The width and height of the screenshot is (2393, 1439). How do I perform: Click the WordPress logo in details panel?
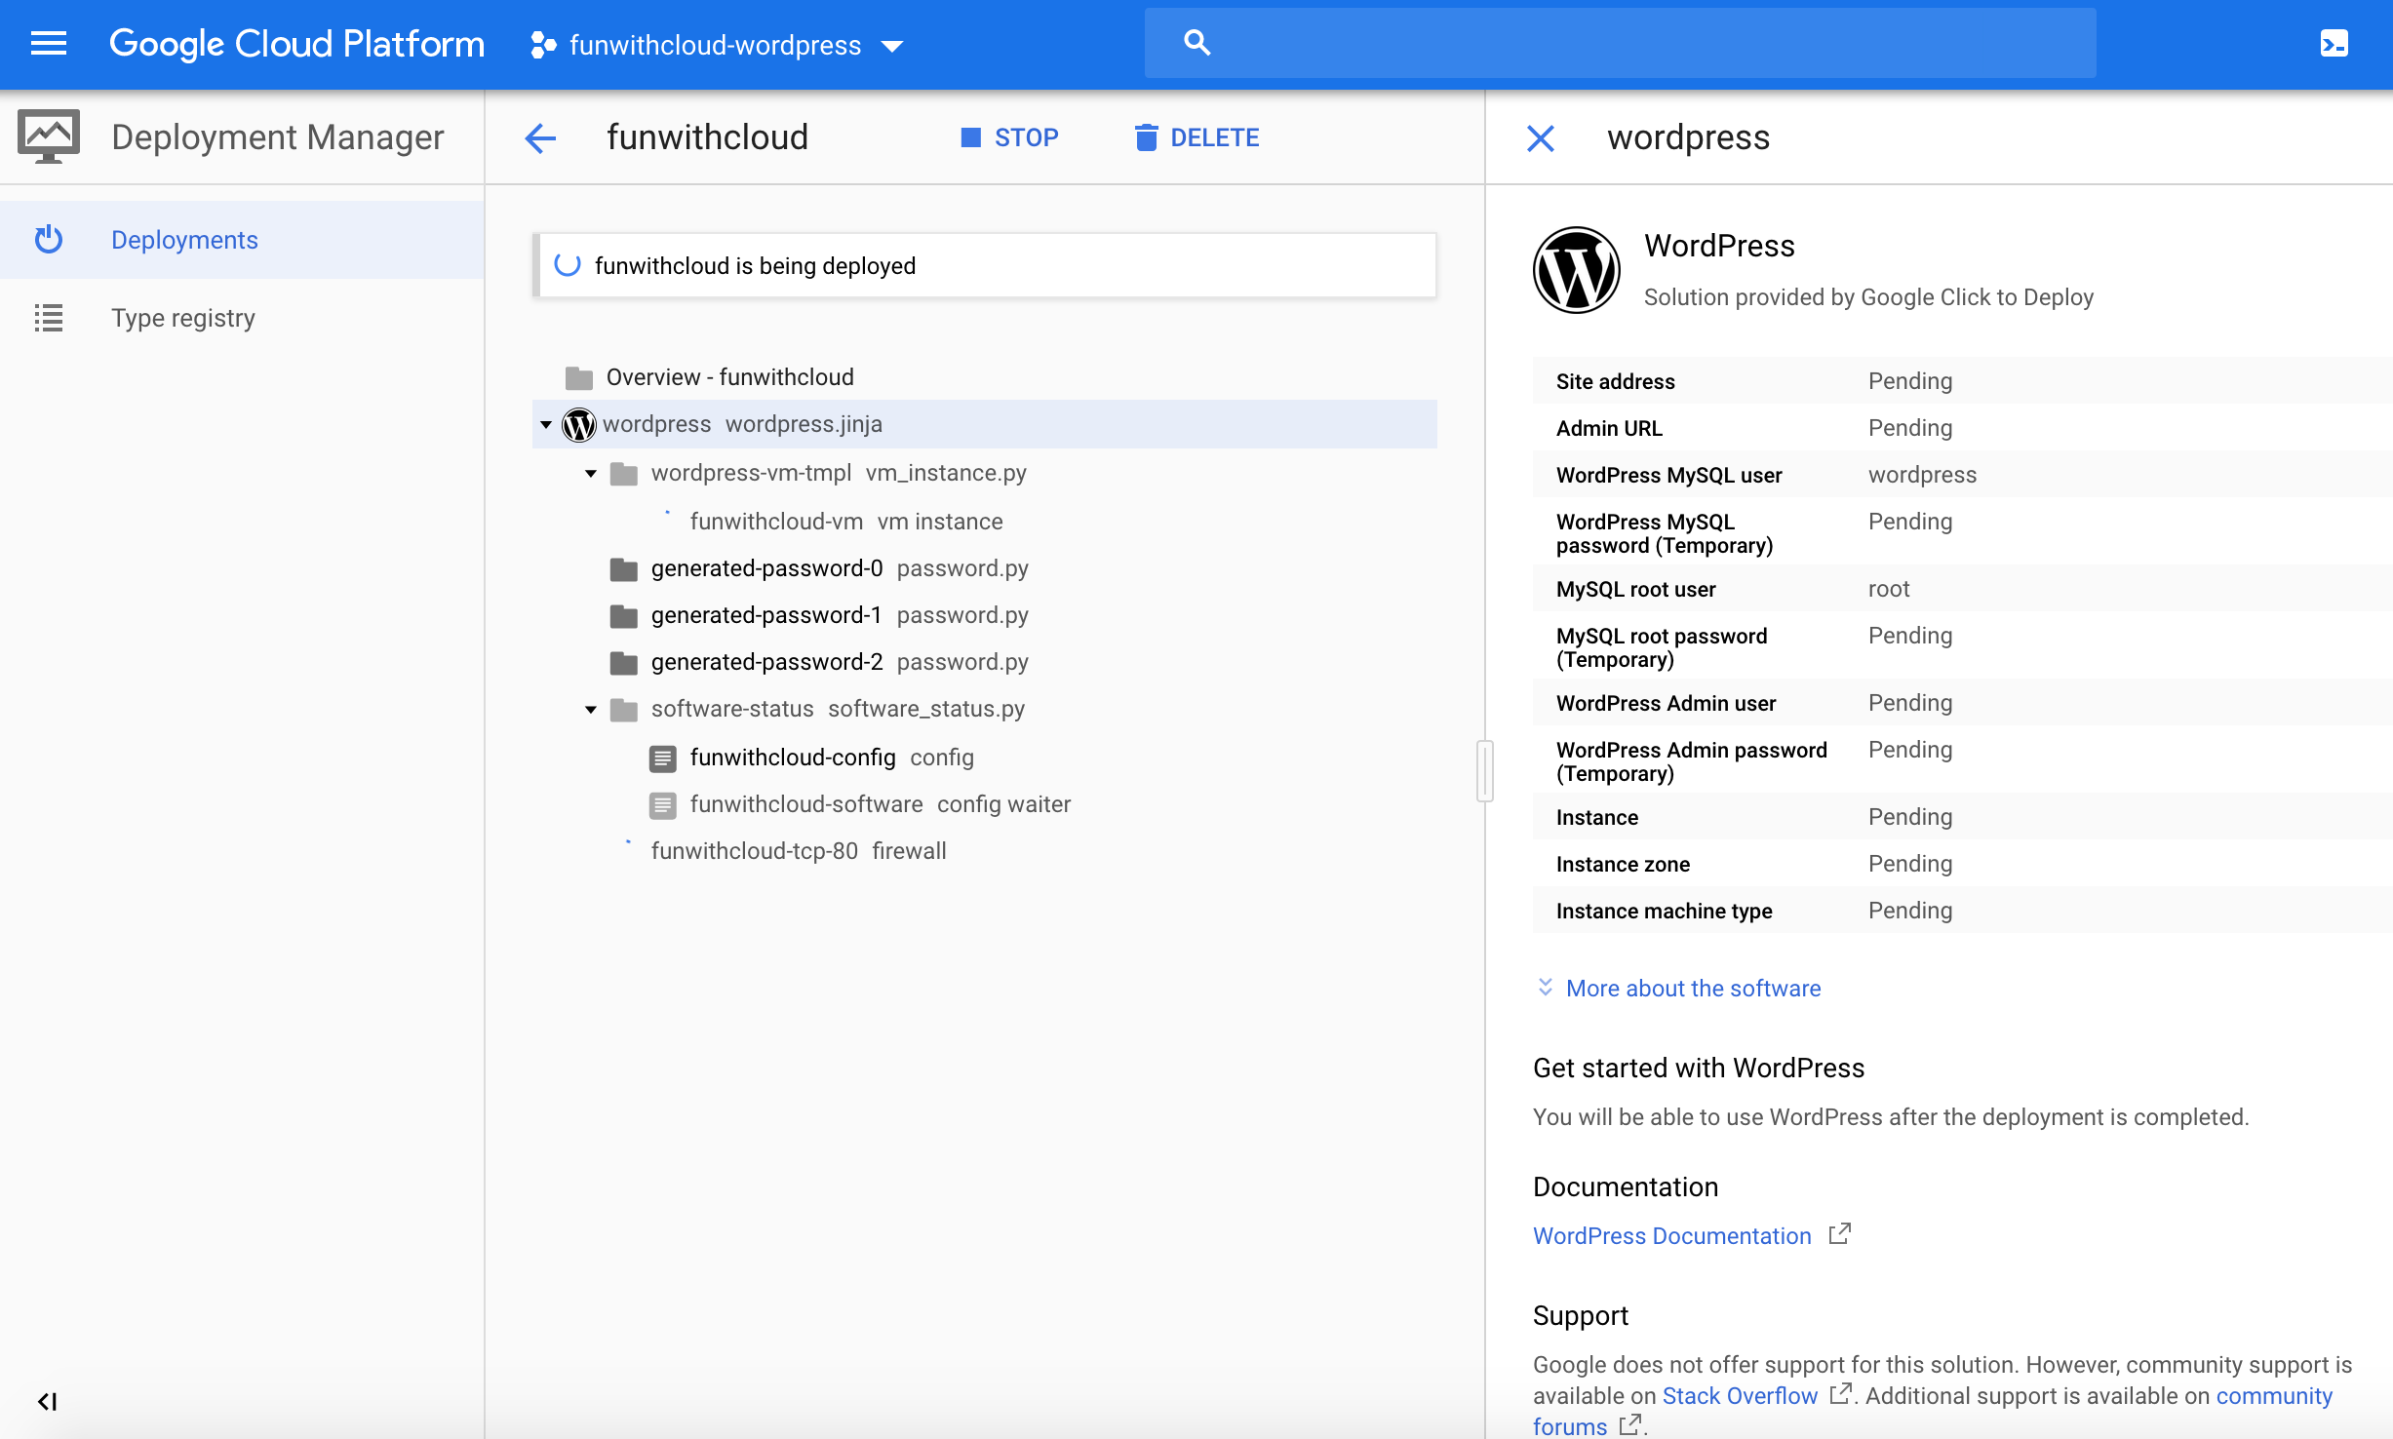click(x=1576, y=270)
